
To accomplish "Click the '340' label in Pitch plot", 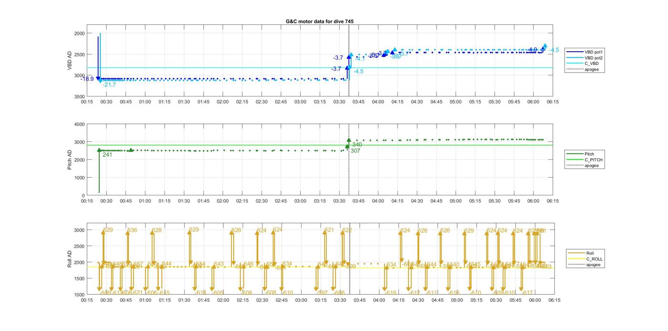I will pos(357,145).
